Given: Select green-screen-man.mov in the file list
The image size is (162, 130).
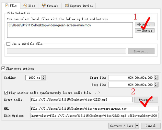Looking at the screenshot, I should (x=50, y=25).
